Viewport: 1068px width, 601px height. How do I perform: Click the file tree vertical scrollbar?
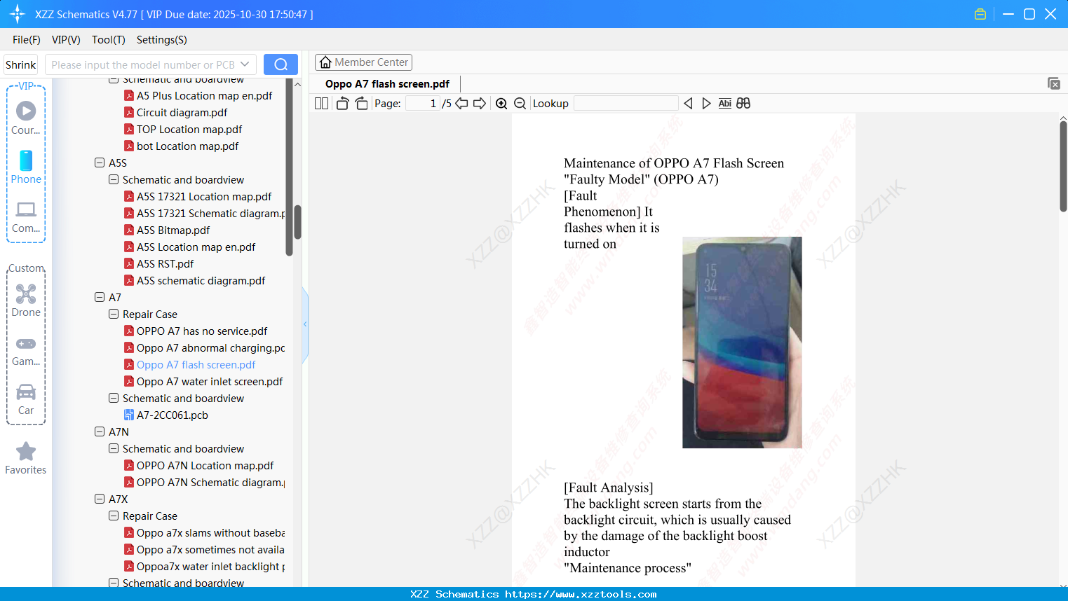pyautogui.click(x=297, y=222)
